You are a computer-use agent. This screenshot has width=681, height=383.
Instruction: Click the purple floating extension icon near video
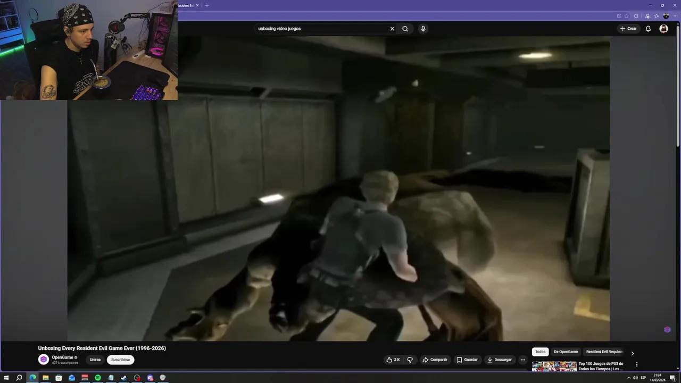click(667, 329)
